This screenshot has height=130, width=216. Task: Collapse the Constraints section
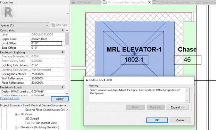click(63, 30)
